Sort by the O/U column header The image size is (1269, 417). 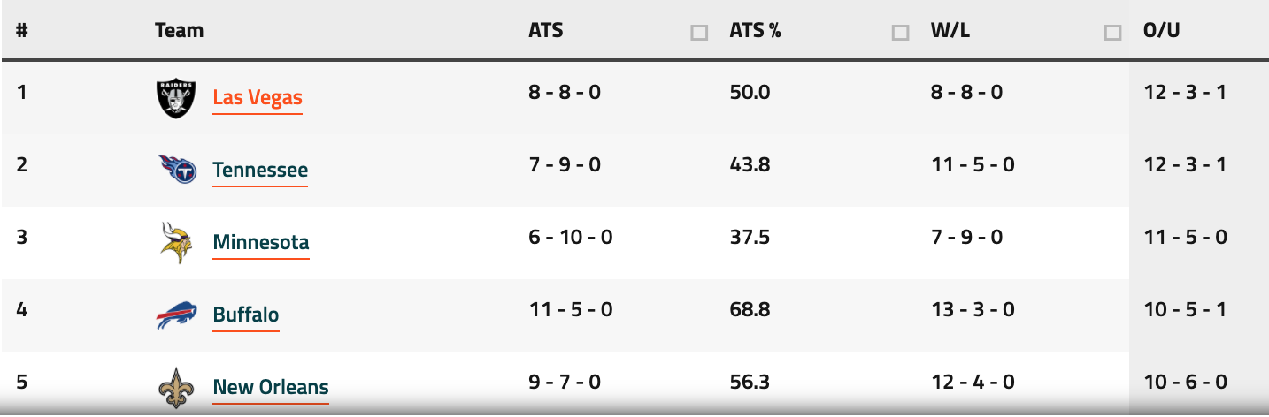1162,30
